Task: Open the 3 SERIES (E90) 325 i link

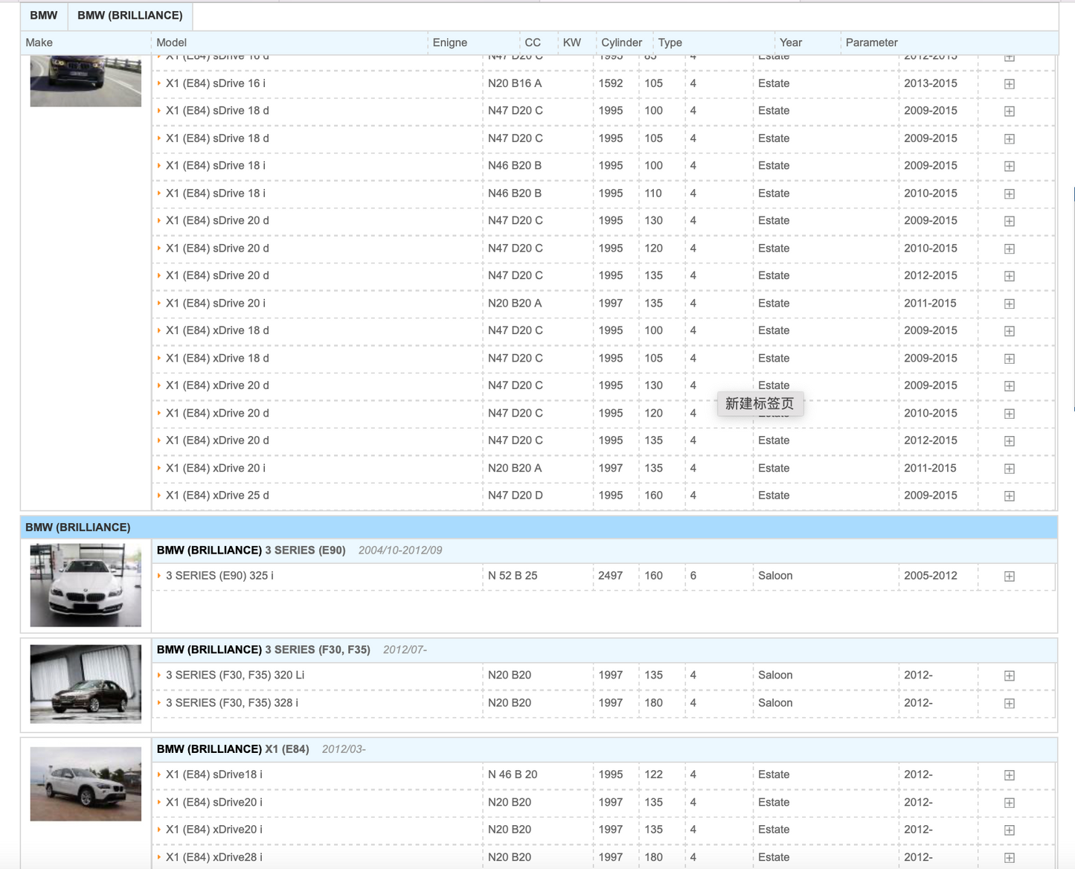Action: [x=219, y=576]
